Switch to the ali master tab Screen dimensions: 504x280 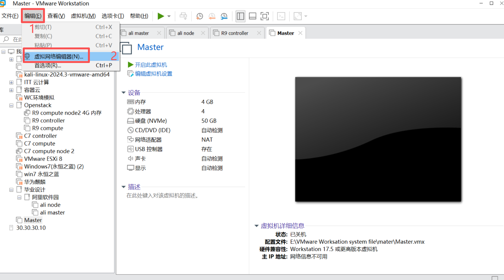click(x=139, y=33)
